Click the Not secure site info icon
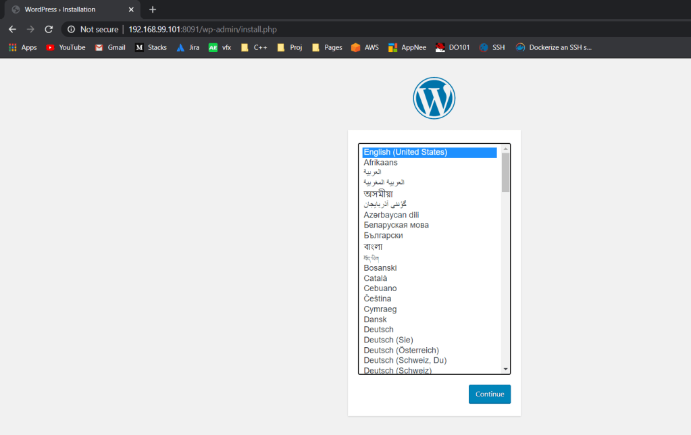This screenshot has height=435, width=691. (71, 30)
